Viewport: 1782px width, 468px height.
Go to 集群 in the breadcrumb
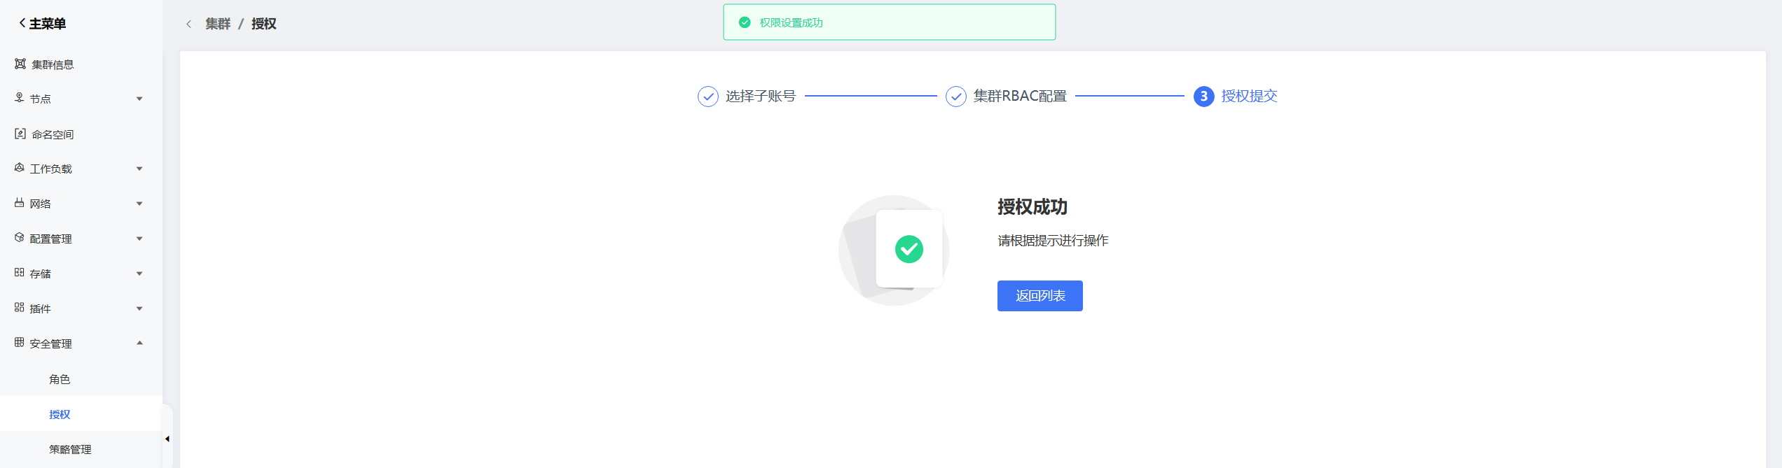point(218,24)
